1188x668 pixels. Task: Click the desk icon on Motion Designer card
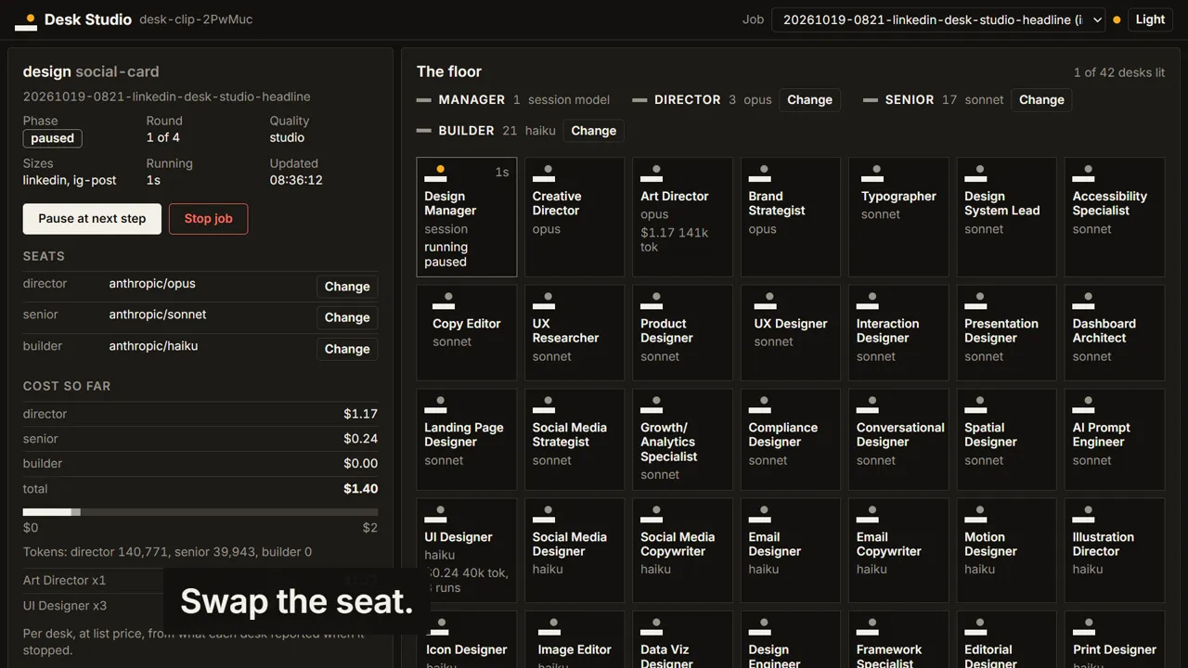pyautogui.click(x=975, y=515)
